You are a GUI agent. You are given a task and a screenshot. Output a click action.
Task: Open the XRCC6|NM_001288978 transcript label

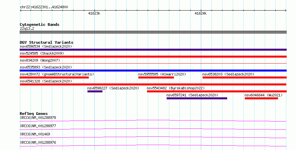[x=38, y=118]
